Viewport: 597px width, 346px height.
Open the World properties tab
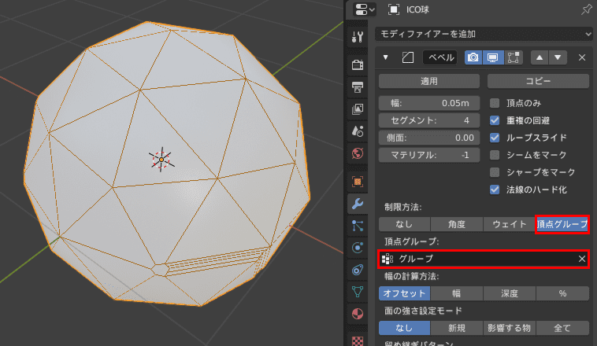pyautogui.click(x=358, y=153)
